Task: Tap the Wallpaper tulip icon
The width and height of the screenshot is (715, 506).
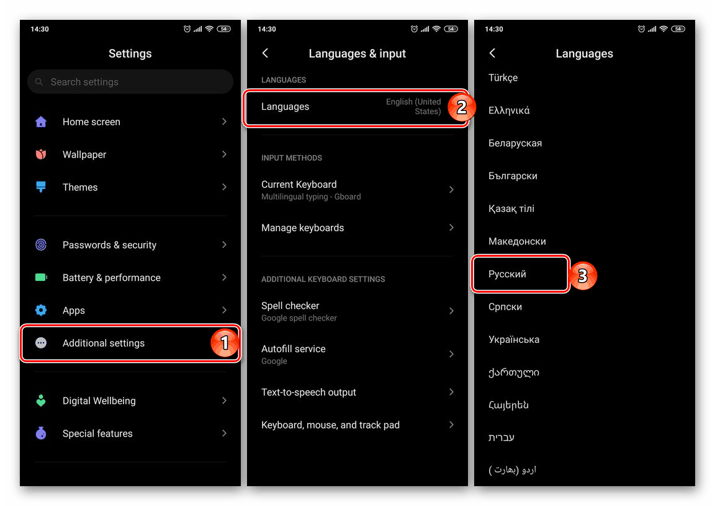Action: coord(41,154)
